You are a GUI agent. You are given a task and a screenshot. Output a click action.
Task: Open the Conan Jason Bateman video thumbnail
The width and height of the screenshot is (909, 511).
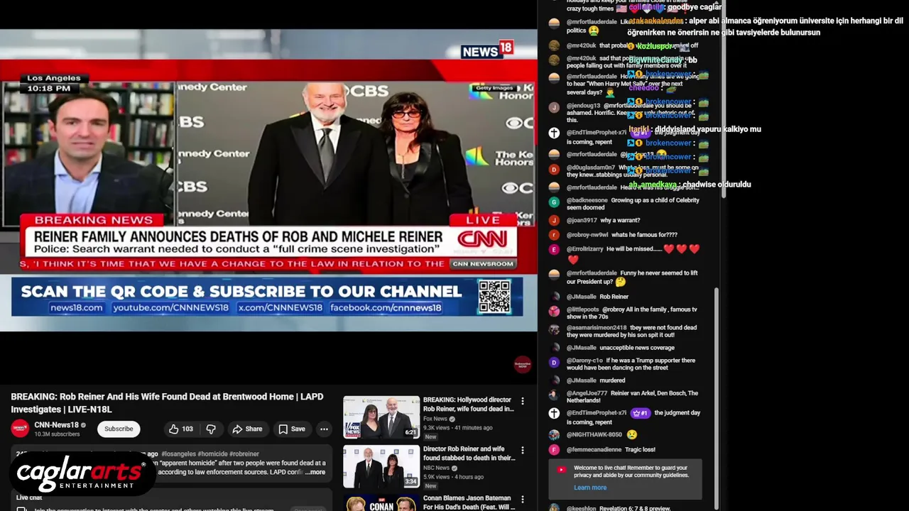tap(381, 502)
